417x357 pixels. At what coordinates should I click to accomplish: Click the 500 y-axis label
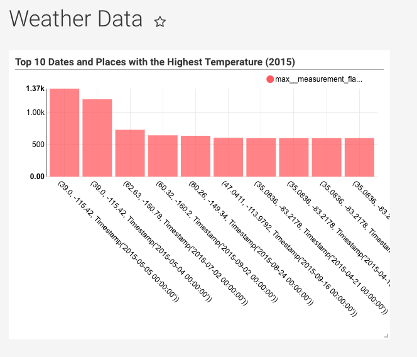click(x=38, y=145)
